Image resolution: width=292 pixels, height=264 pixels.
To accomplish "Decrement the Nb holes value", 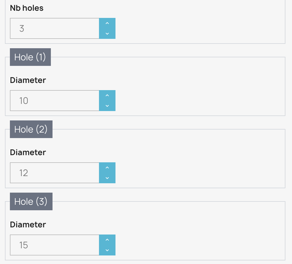I will coord(107,34).
